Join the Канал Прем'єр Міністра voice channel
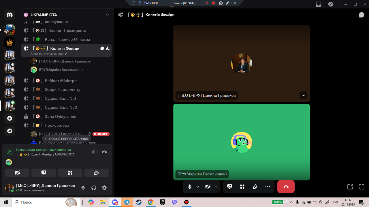Viewport: 369px width, 207px height. (66, 39)
